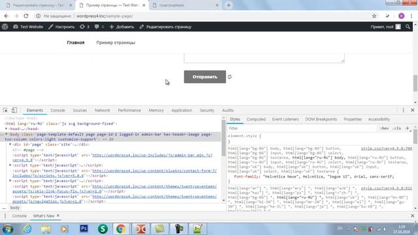Open DevTools customize menu with three dots

tap(403, 110)
